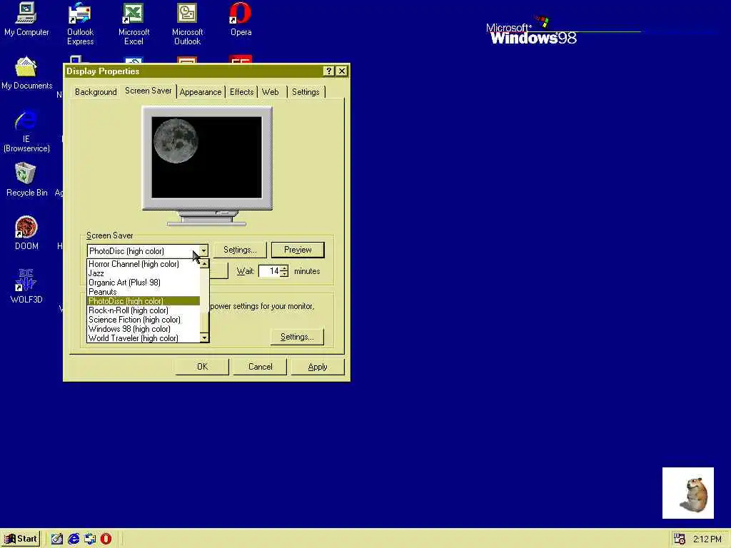Launch the Opera desktop shortcut
731x548 pixels.
[241, 19]
